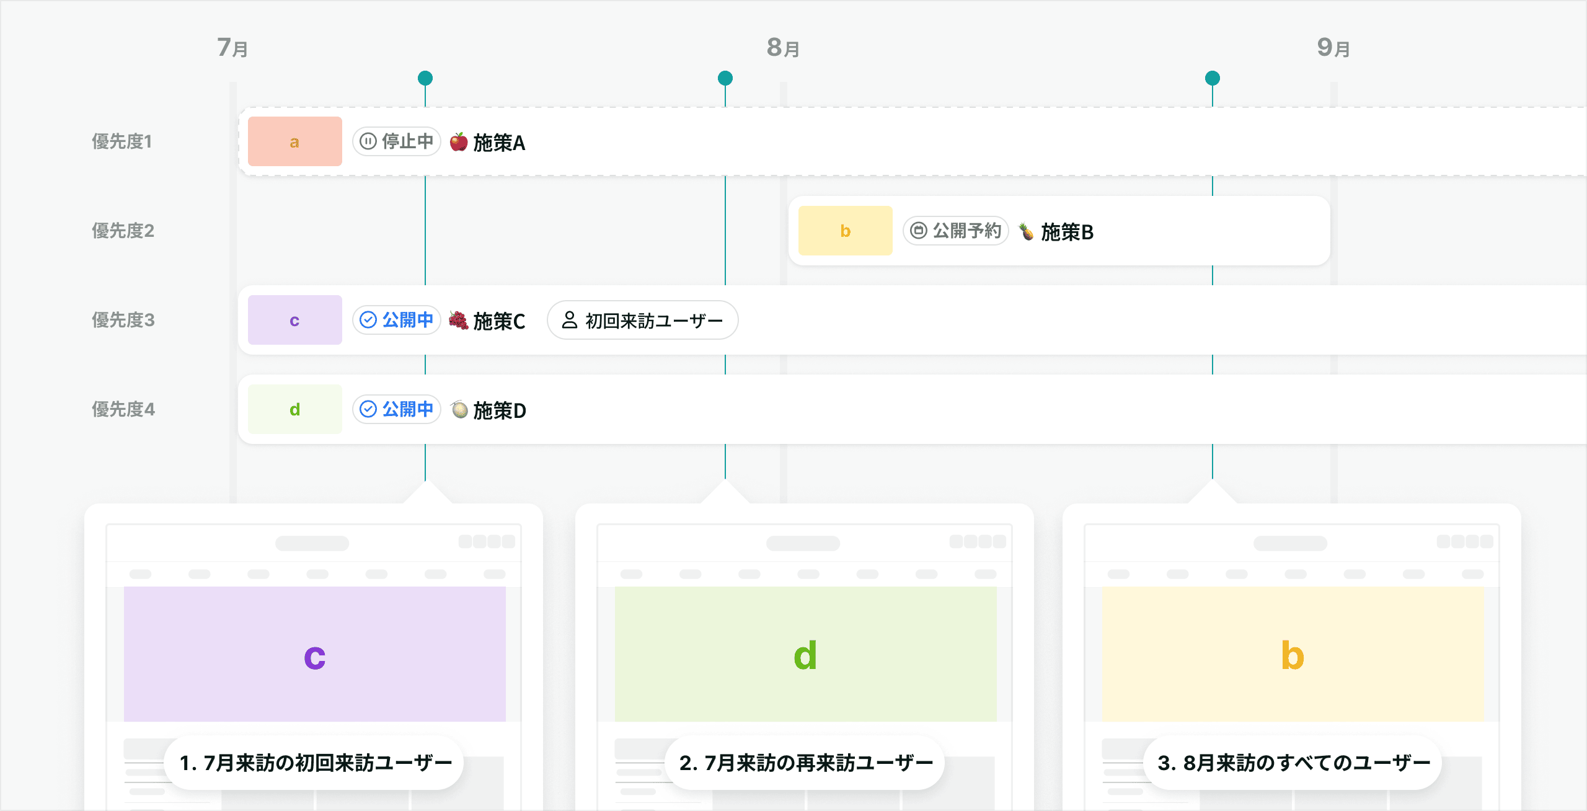Click the checkmark icon in 施策C's 公開中 badge

368,320
